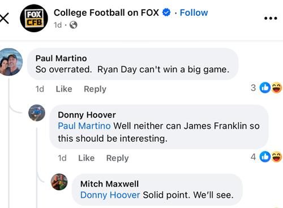Open the FOX CFB page logo

point(34,18)
